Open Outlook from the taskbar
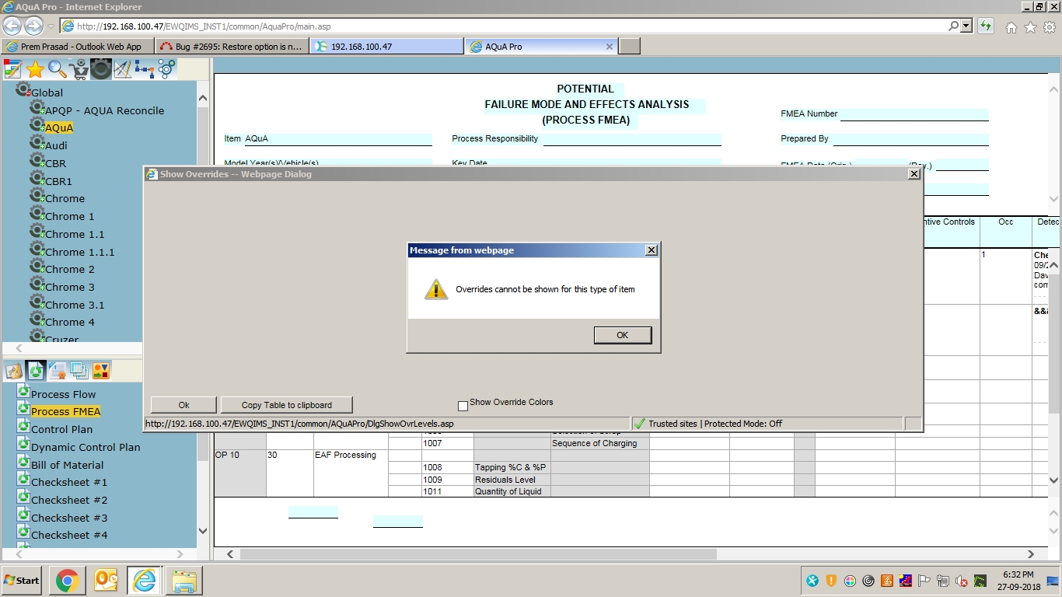Screen dimensions: 1062x597 pos(106,581)
